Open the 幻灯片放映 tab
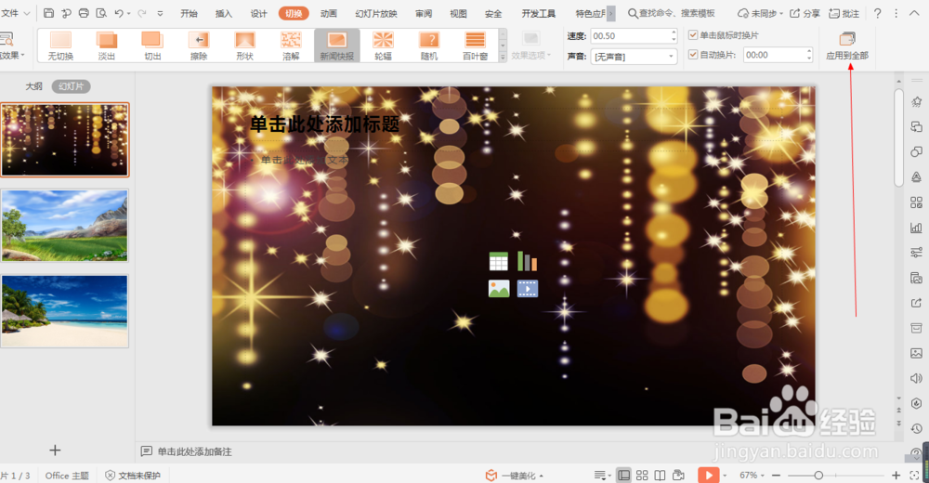 376,13
